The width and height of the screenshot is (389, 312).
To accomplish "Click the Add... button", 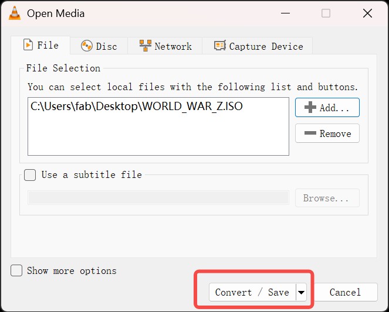I will pos(327,108).
